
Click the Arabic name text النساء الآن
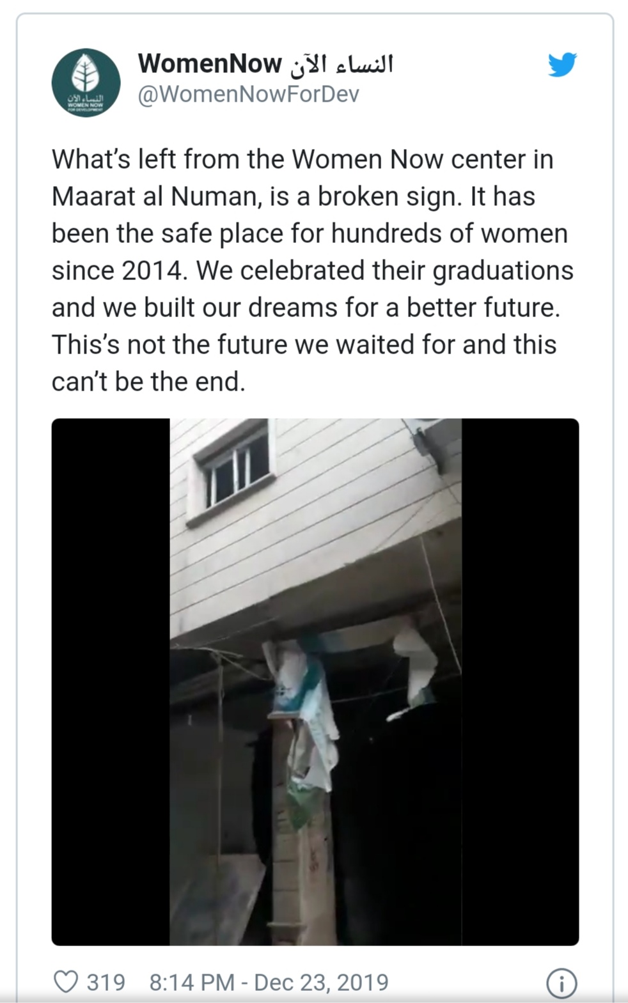[341, 63]
